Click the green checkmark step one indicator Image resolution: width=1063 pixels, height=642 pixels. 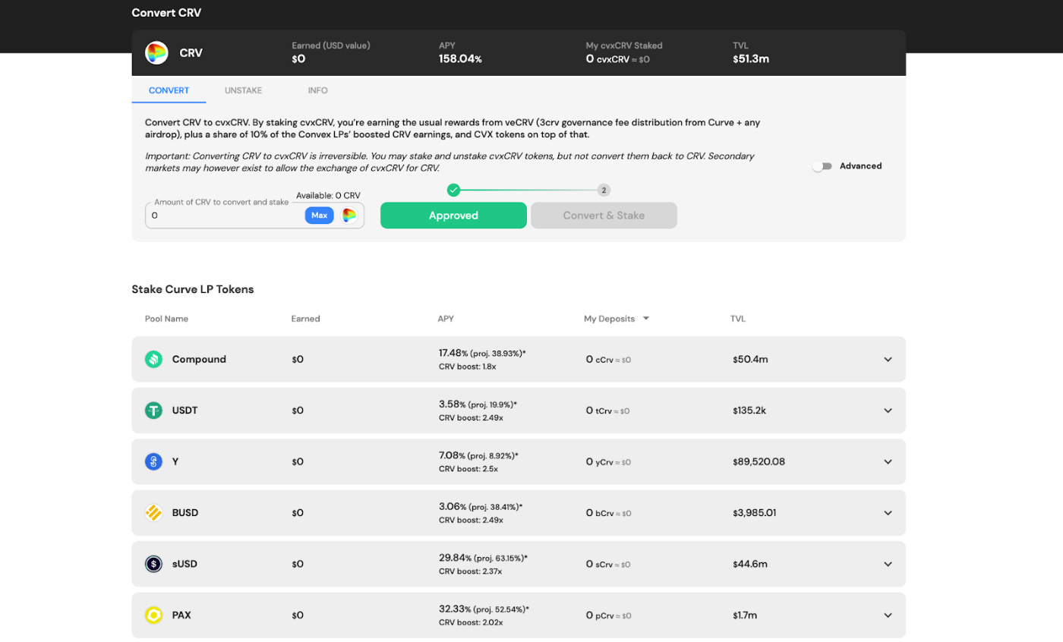click(x=453, y=190)
